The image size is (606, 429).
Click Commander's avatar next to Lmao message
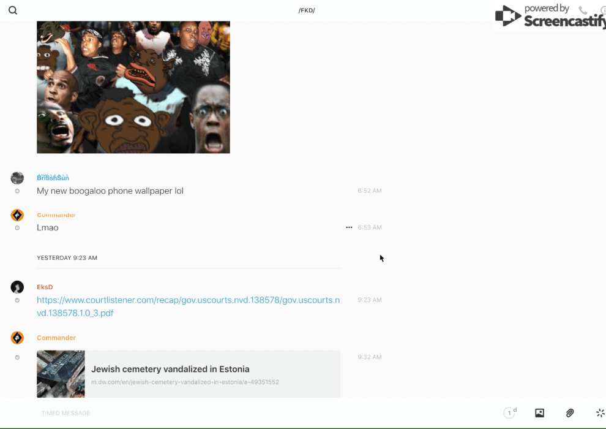point(17,215)
